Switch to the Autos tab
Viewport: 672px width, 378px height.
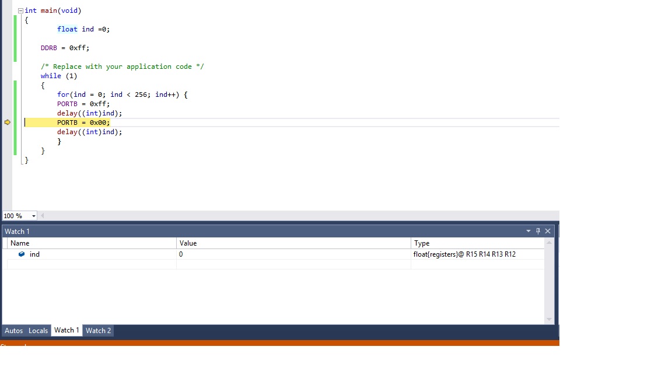(14, 330)
